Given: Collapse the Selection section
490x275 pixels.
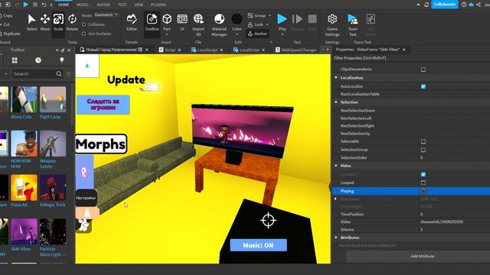Looking at the screenshot, I should (x=336, y=102).
